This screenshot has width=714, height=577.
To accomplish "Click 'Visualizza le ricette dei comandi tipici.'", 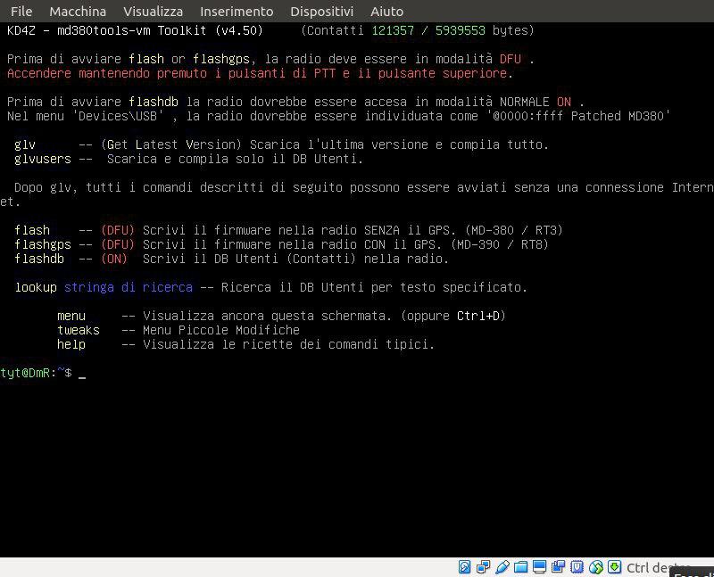I will (x=288, y=344).
